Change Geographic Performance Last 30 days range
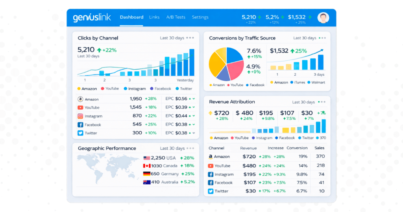Screen dimensions: 403x212 click(172, 148)
